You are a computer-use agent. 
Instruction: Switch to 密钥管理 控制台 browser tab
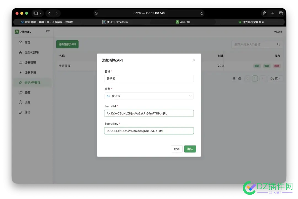point(47,22)
